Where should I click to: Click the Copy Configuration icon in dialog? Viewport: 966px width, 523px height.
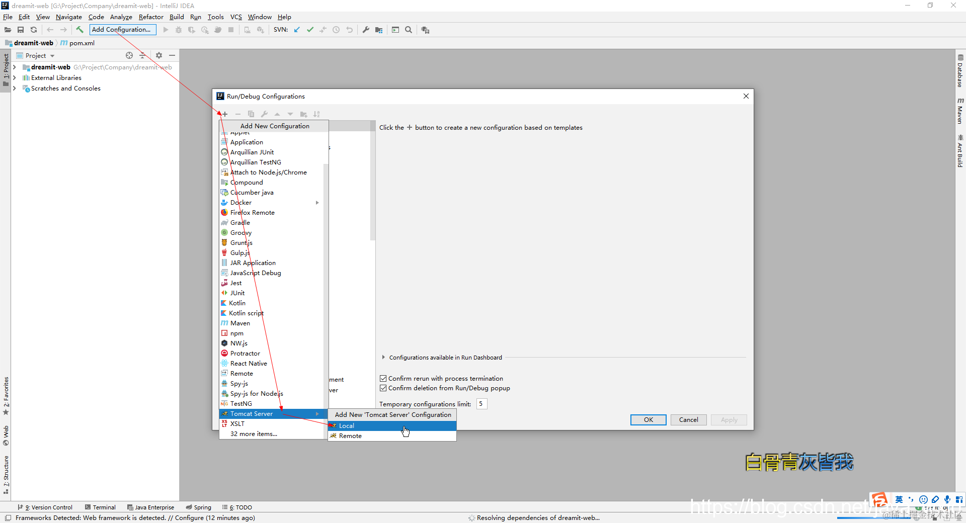point(251,114)
